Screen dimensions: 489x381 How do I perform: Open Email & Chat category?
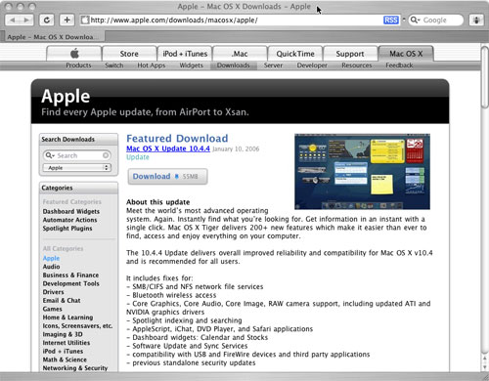pyautogui.click(x=62, y=301)
